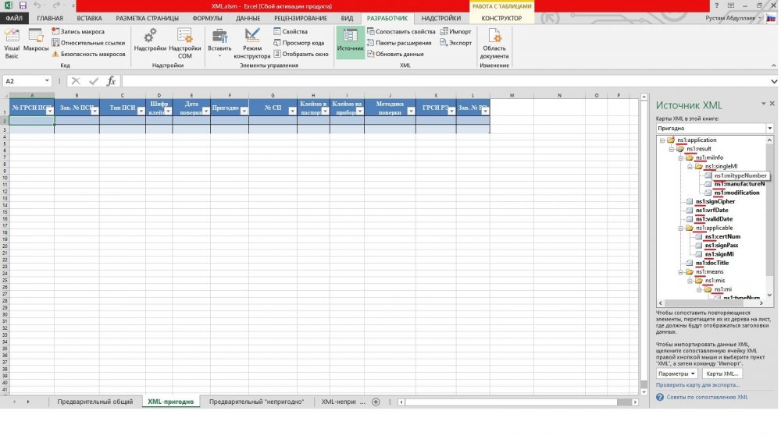Open the Предварительный общий sheet tab
Image resolution: width=781 pixels, height=439 pixels.
[x=95, y=402]
